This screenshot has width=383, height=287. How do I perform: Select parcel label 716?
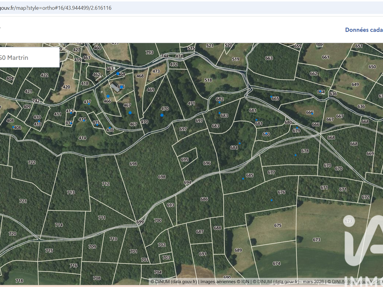click(73, 265)
